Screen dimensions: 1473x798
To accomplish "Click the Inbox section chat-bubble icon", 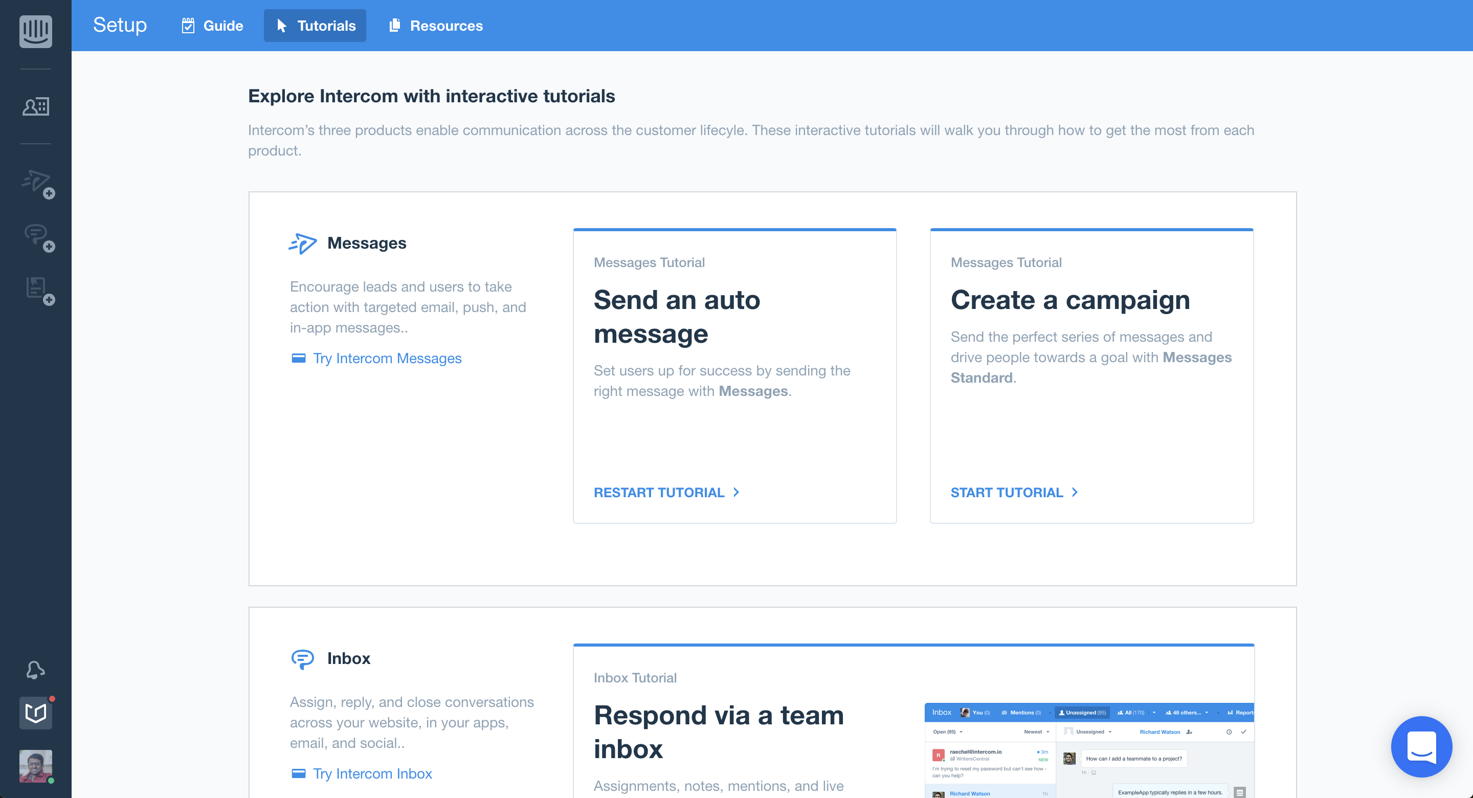I will [302, 659].
